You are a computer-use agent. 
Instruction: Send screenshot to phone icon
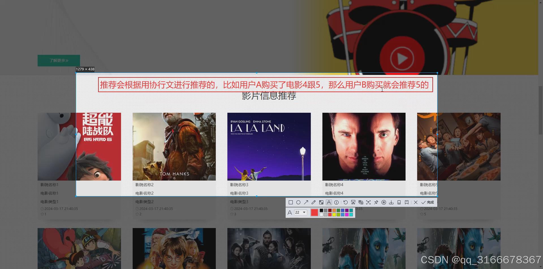pos(399,202)
